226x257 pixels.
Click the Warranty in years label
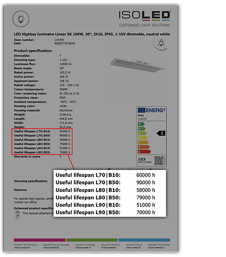(x=27, y=156)
